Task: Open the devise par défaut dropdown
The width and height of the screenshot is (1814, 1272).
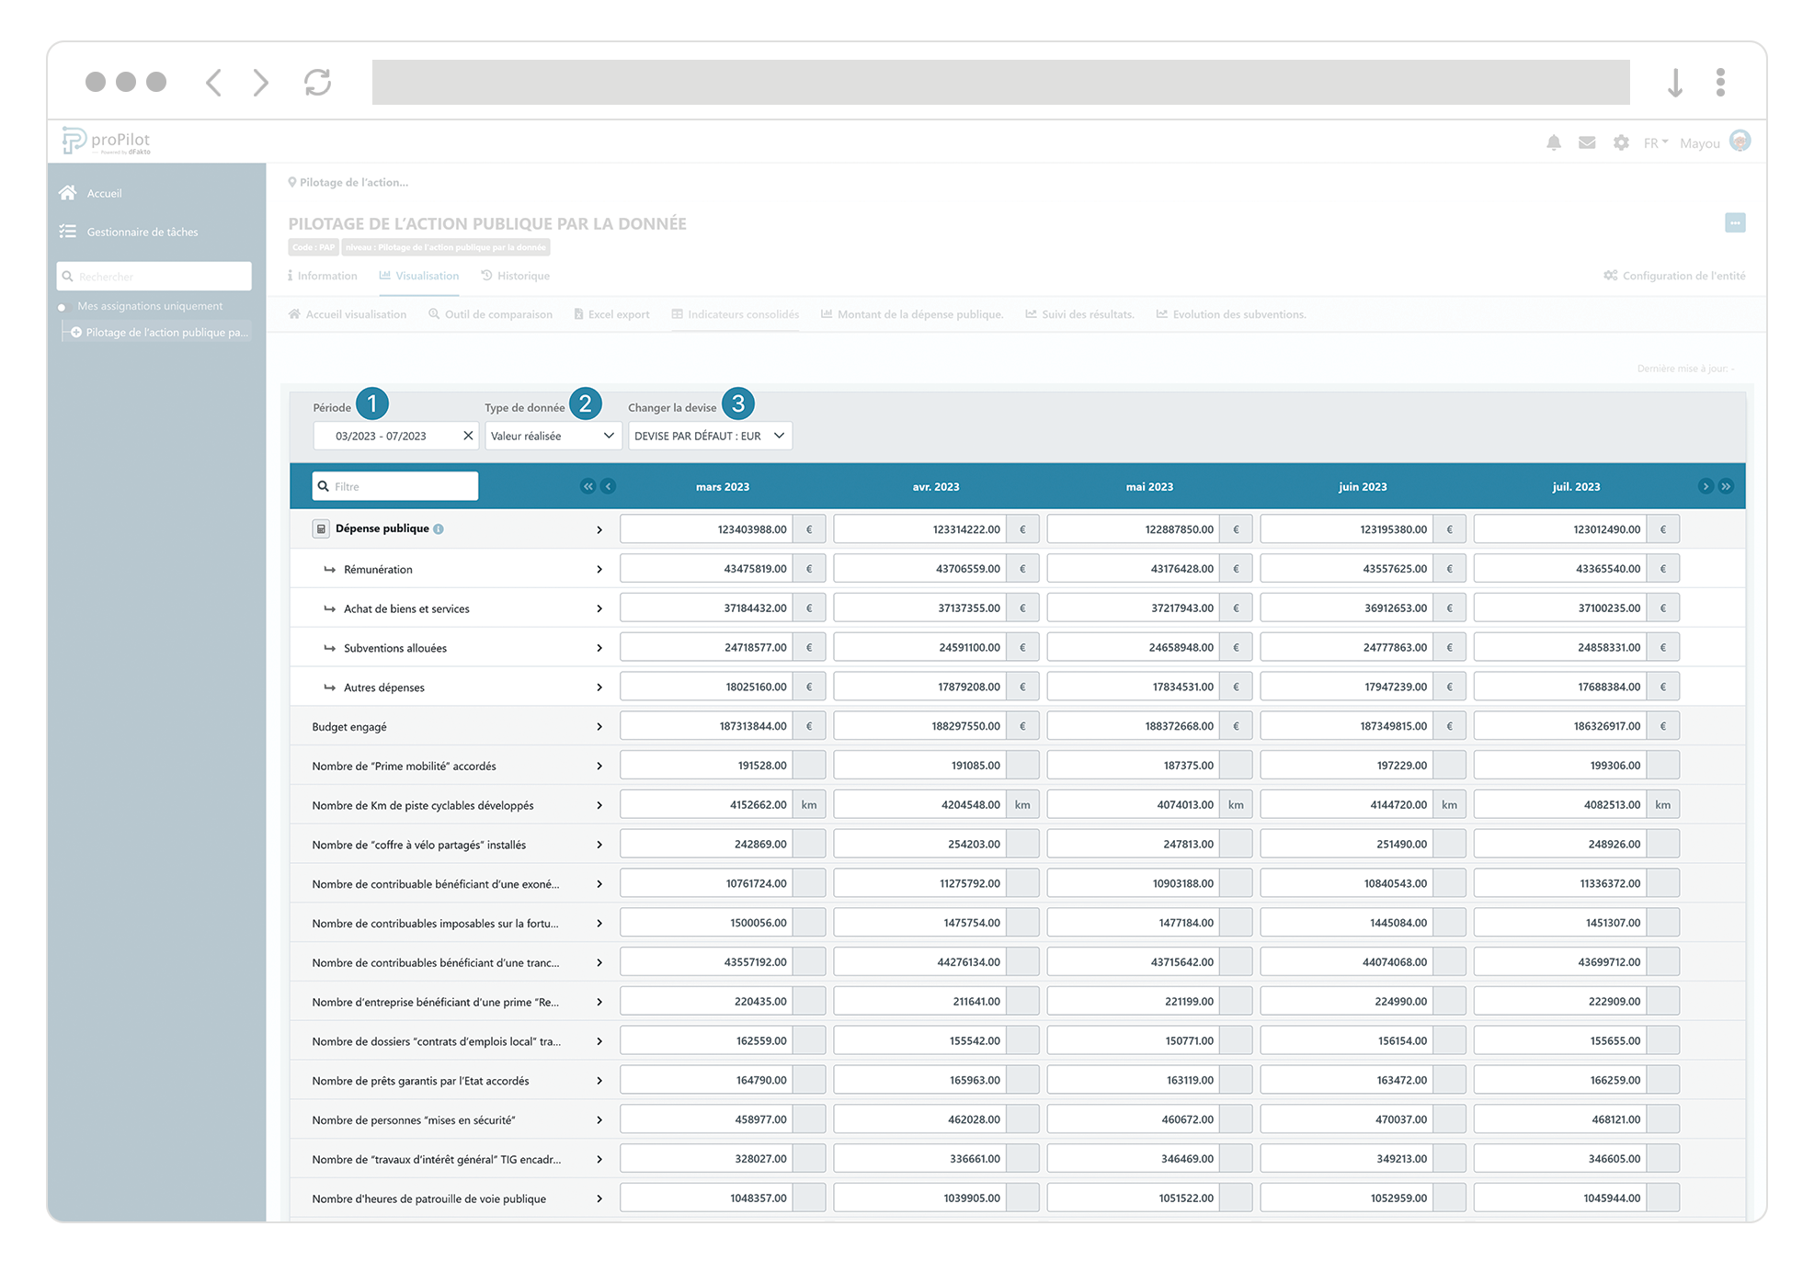Action: (x=709, y=436)
